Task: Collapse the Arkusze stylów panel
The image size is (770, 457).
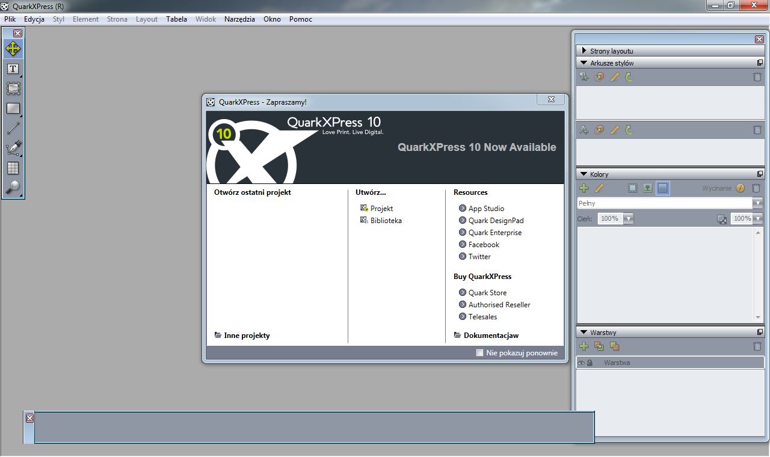Action: click(584, 63)
